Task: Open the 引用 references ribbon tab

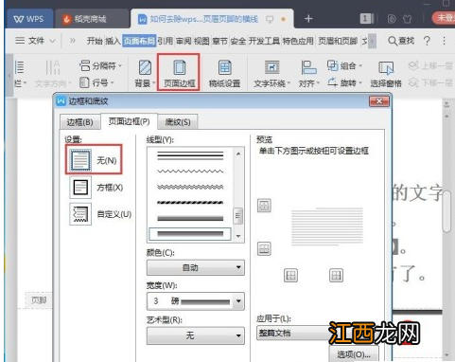Action: 166,41
